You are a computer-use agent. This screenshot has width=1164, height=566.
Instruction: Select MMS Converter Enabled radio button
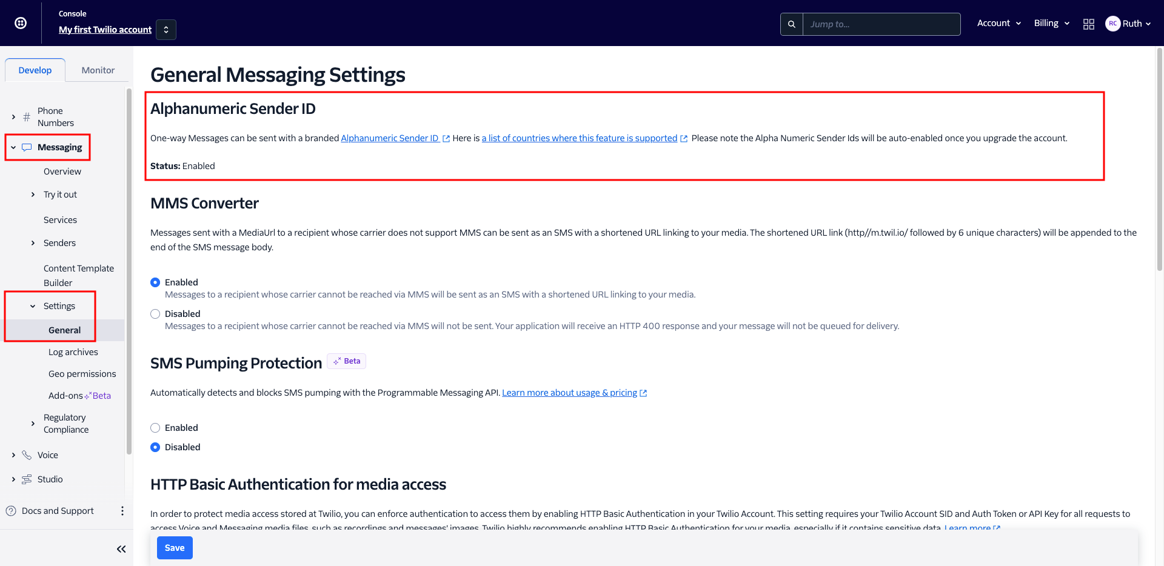155,282
